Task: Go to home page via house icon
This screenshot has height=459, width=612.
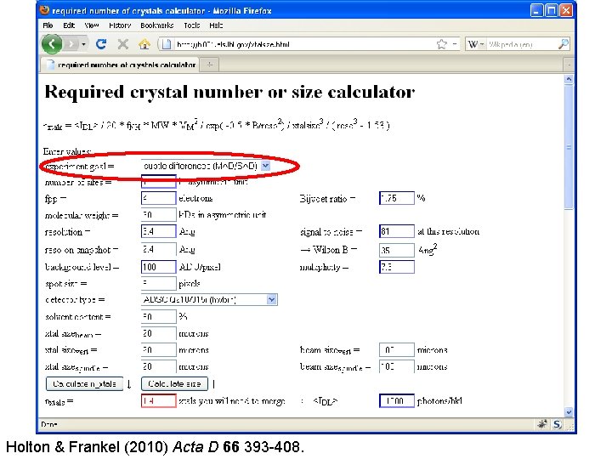Action: (x=144, y=44)
